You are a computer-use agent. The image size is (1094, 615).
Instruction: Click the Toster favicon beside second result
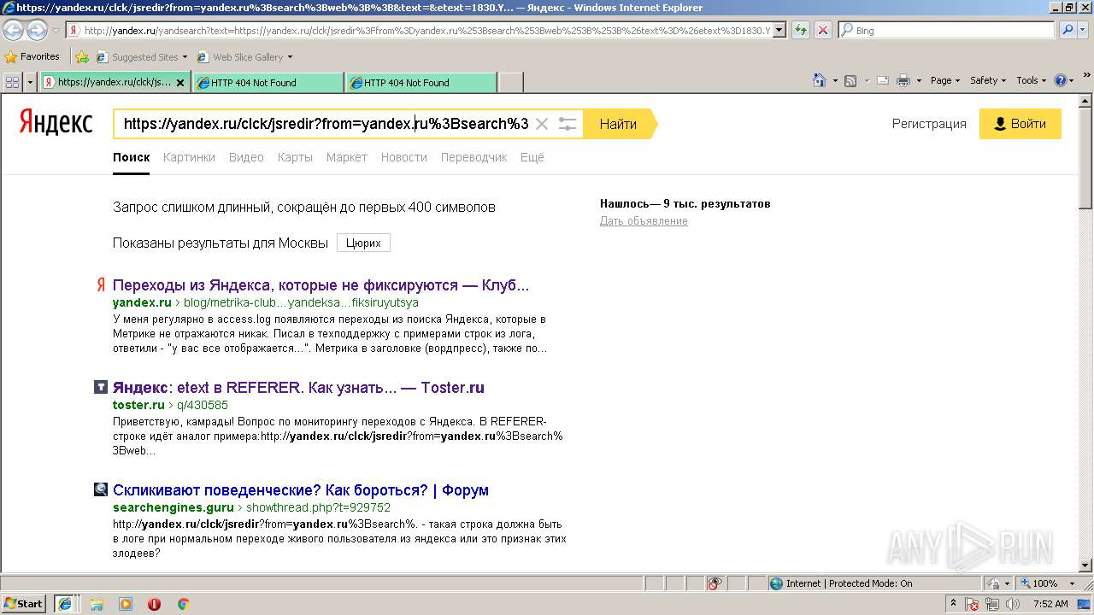(x=101, y=387)
